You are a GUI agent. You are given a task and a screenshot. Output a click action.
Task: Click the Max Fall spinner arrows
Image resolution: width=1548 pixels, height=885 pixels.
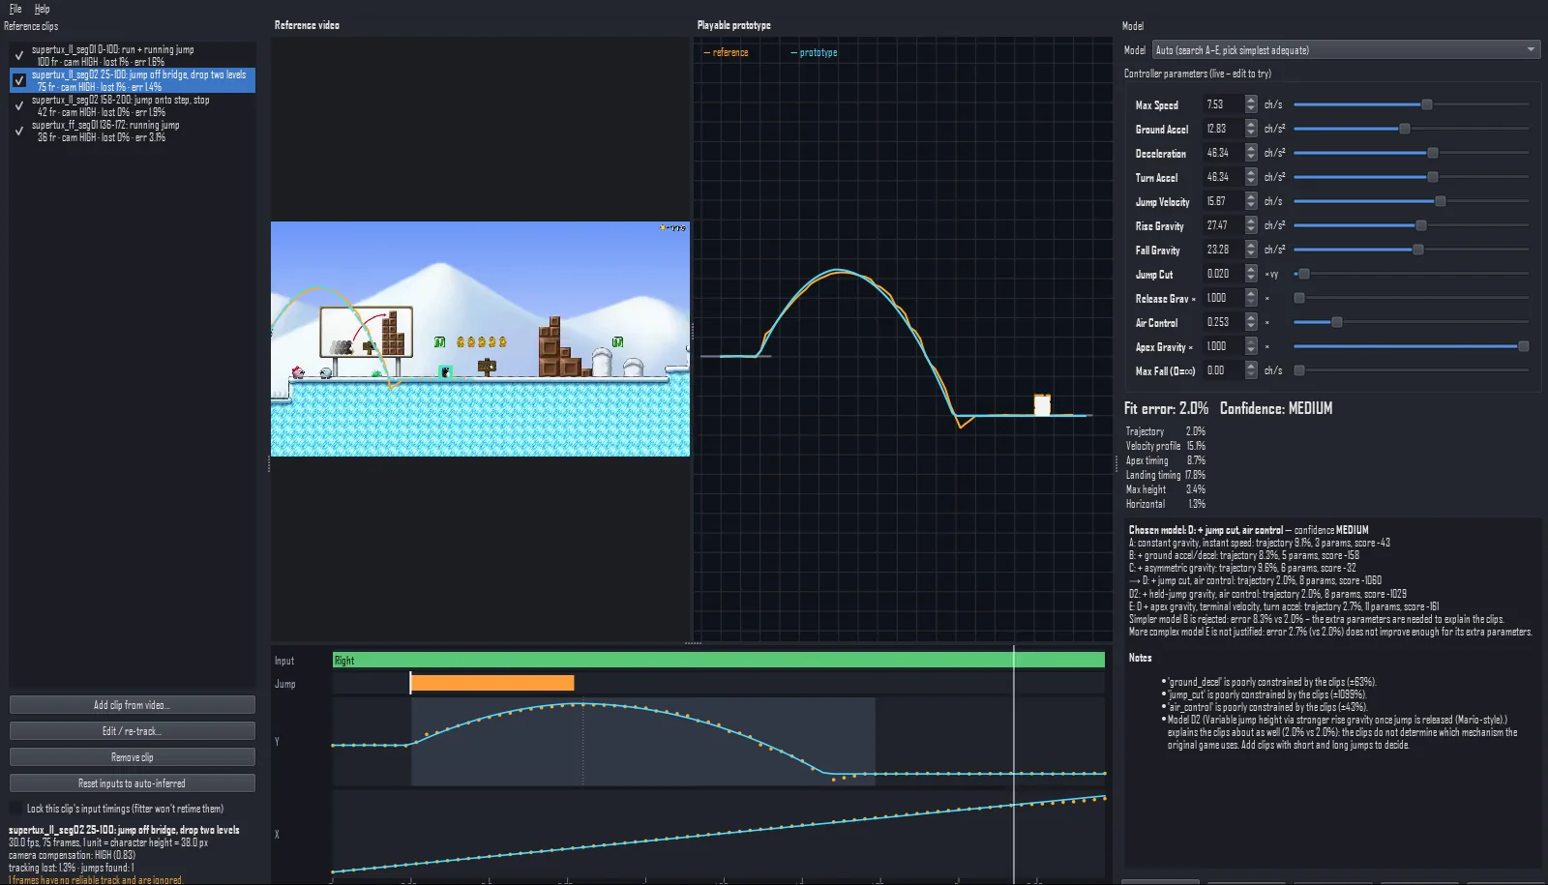click(1251, 370)
